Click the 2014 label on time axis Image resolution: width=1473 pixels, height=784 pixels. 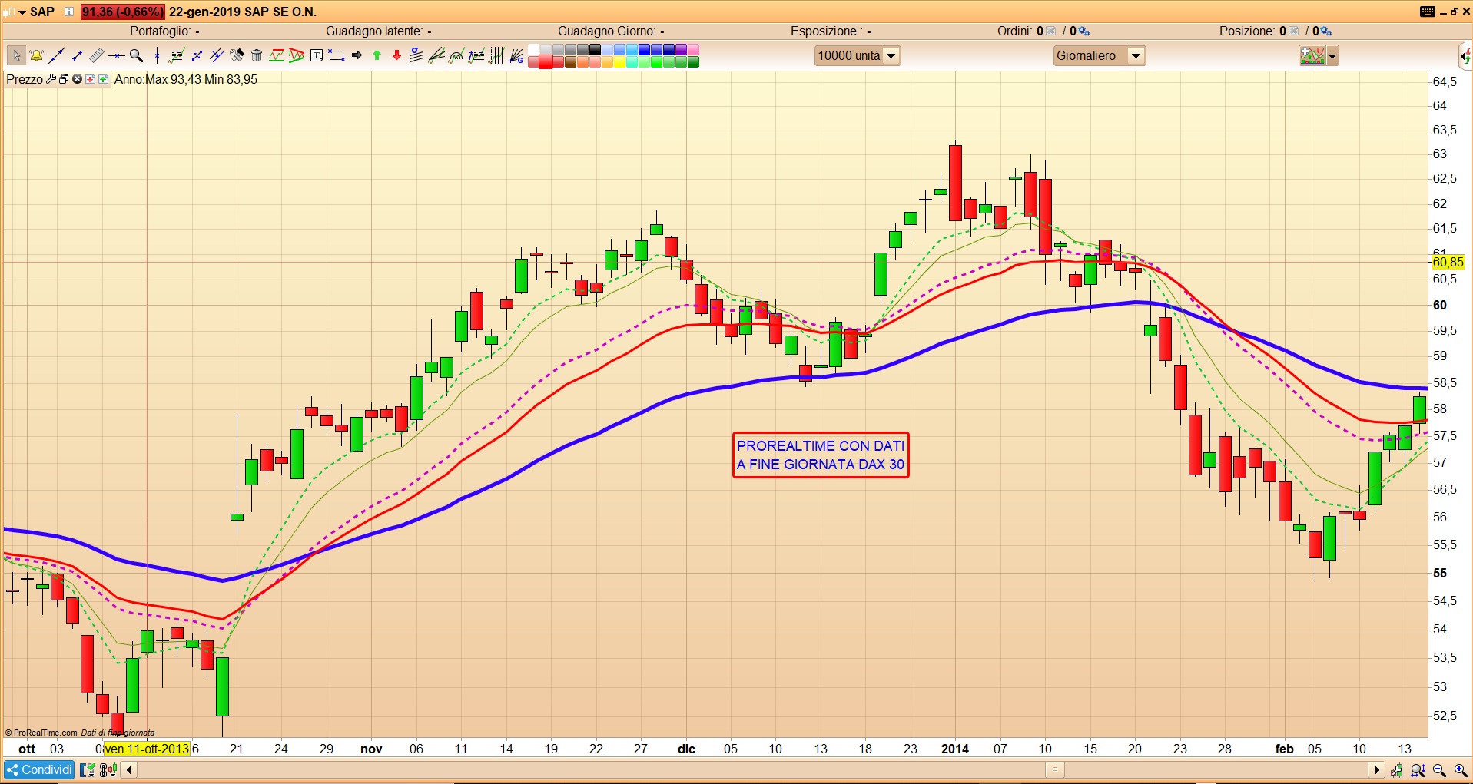coord(955,749)
